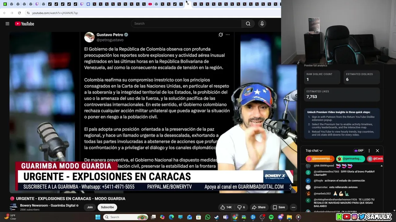396x222 pixels.
Task: Open the Kick tab in browser
Action: (5, 4)
